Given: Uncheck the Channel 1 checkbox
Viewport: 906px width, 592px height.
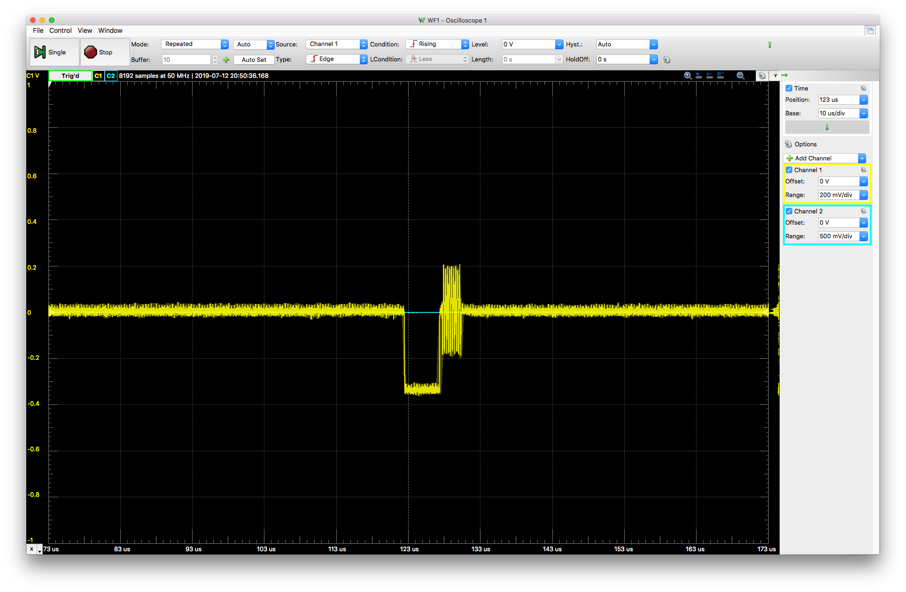Looking at the screenshot, I should 789,170.
